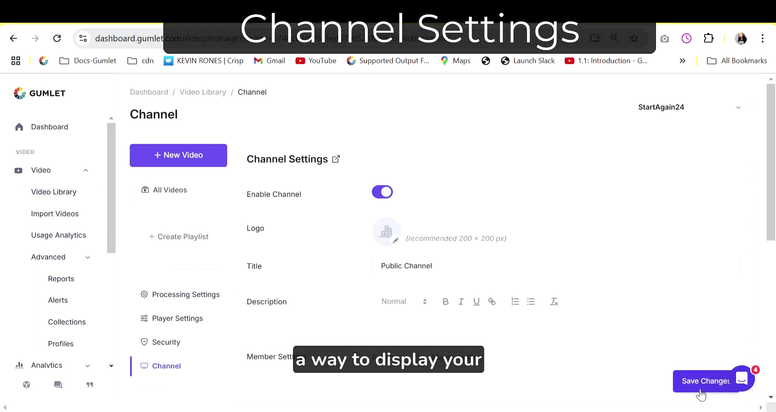Click the Gumlet logo
Image resolution: width=776 pixels, height=412 pixels.
(40, 93)
